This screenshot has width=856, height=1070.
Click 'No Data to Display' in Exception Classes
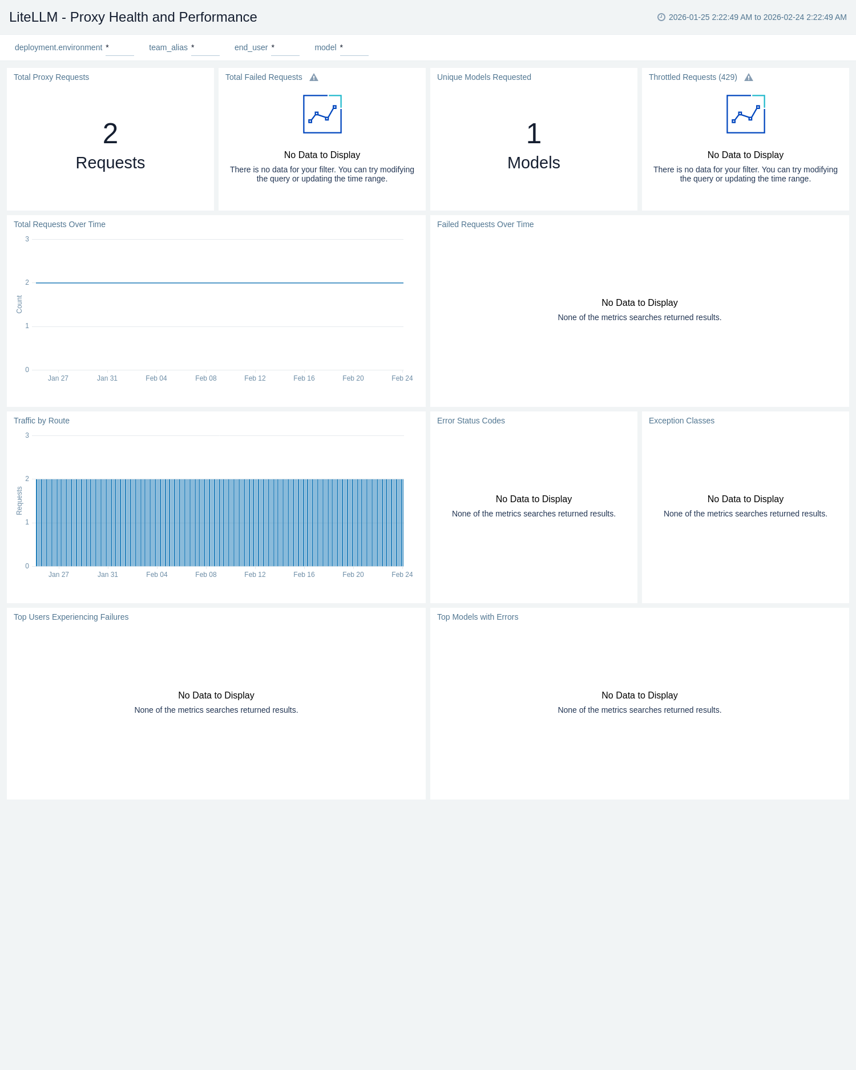point(745,499)
